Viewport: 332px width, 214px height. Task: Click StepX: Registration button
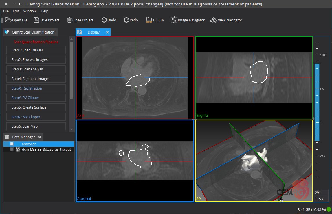36,88
